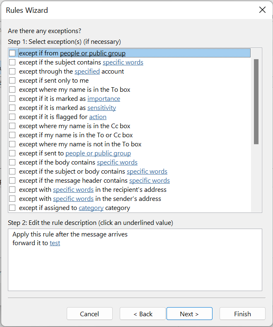Image resolution: width=273 pixels, height=327 pixels.
Task: Check 'except if the body contains' box
Action: coord(12,162)
